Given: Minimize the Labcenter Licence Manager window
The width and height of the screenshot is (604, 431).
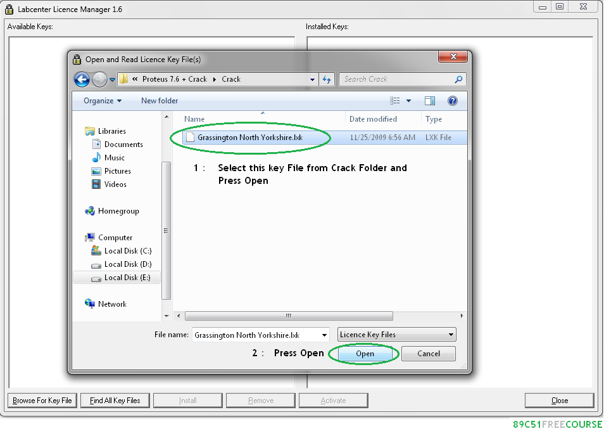Looking at the screenshot, I should tap(543, 6).
